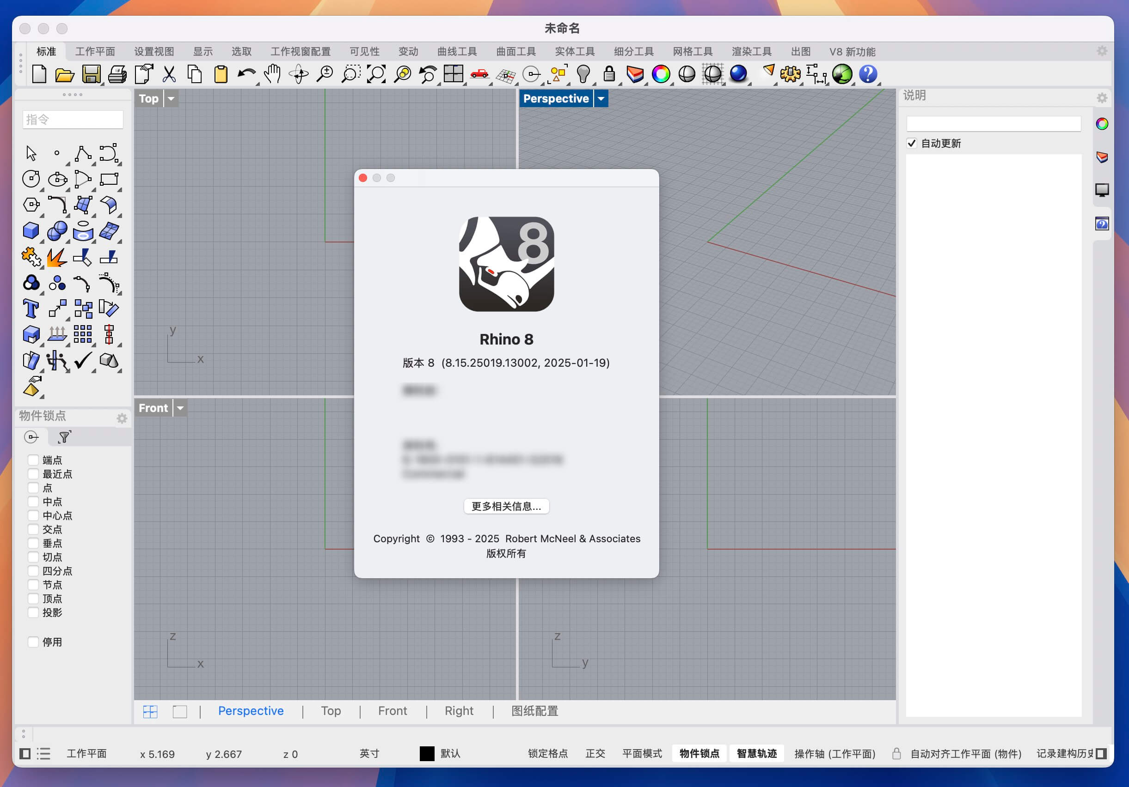Click the Paste clipboard icon
The width and height of the screenshot is (1129, 787).
pos(221,74)
